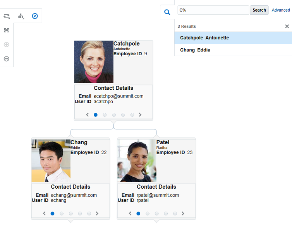Click User ID value acatchpo

tap(103, 102)
